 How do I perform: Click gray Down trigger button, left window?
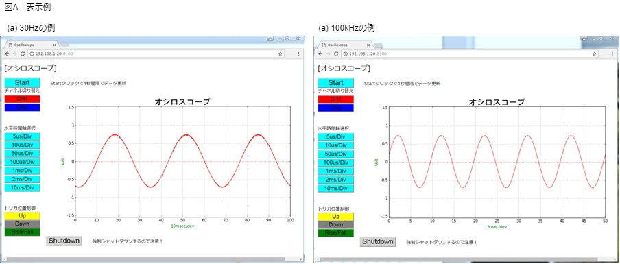coord(22,224)
